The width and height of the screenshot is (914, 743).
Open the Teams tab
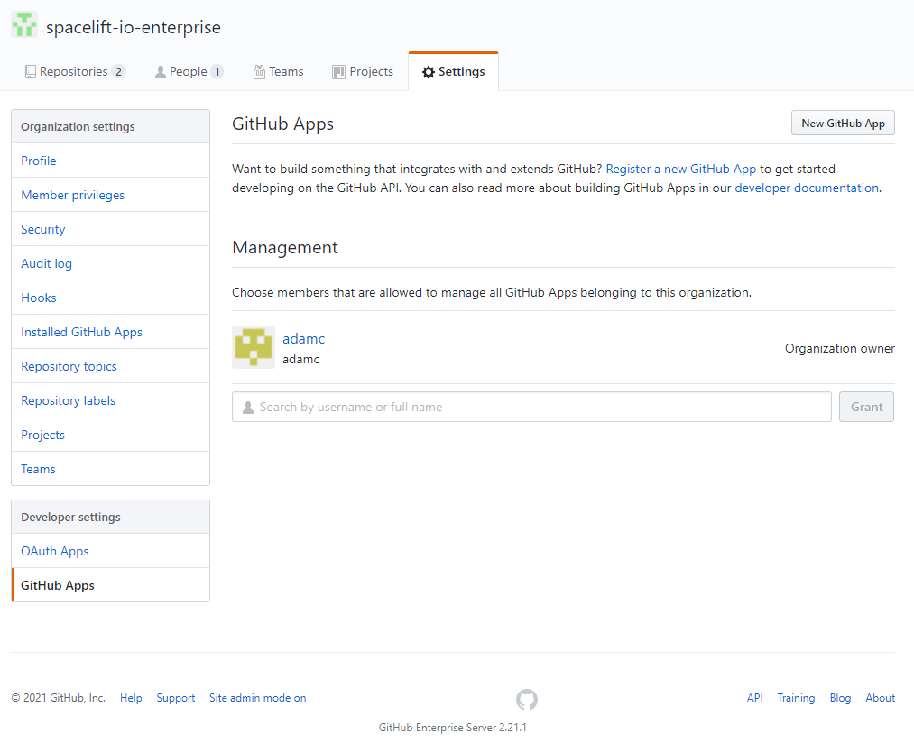[278, 72]
